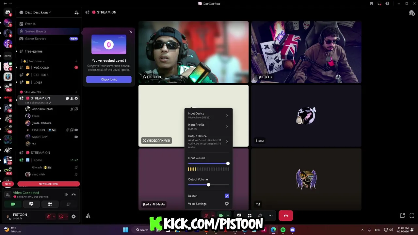Unmute microphone in user panel
This screenshot has width=418, height=235.
coord(49,216)
